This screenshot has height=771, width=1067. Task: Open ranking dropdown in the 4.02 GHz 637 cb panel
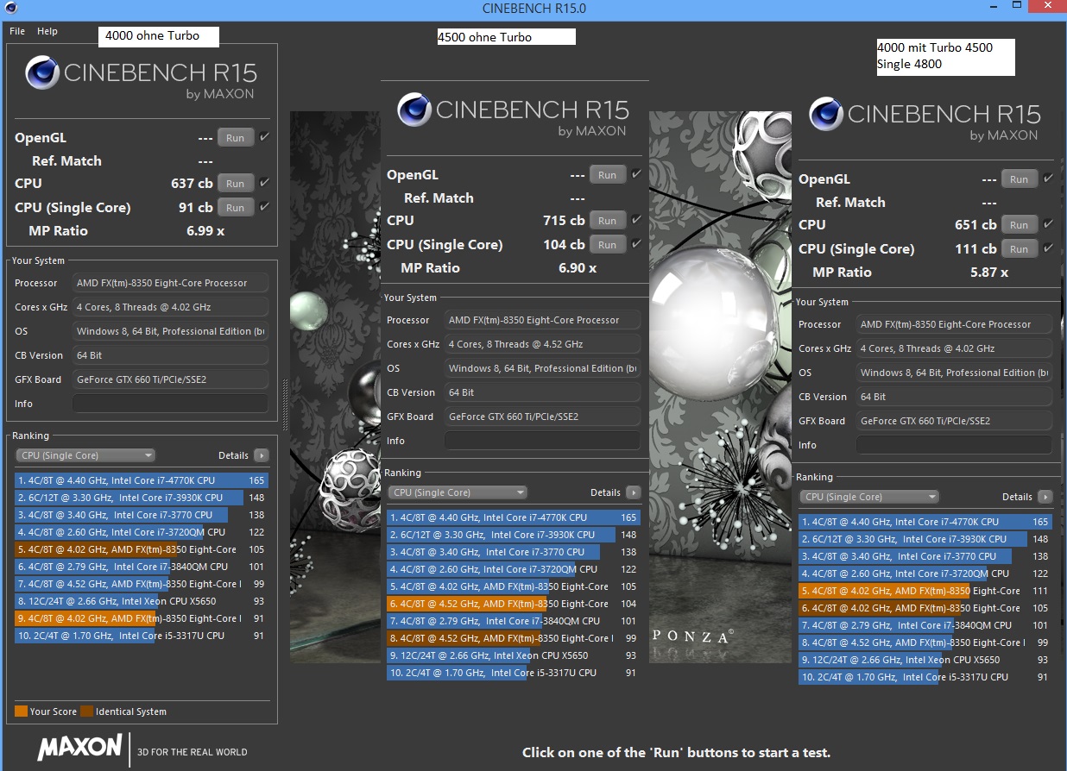click(x=85, y=455)
